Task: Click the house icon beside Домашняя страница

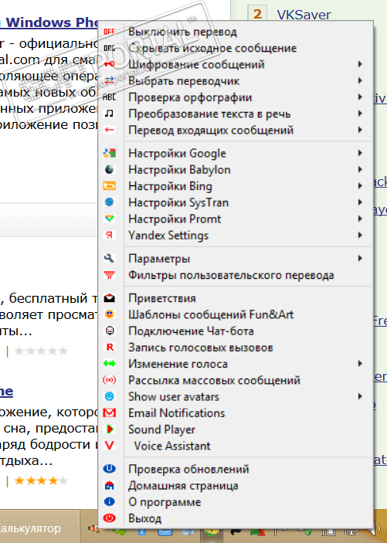Action: click(109, 486)
